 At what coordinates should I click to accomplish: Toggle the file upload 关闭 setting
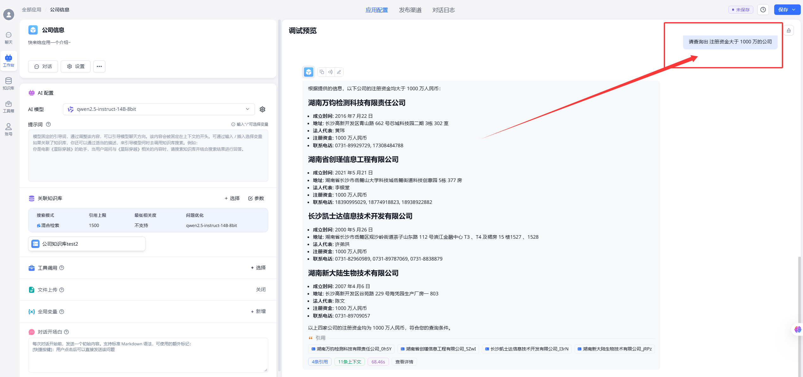pos(261,290)
